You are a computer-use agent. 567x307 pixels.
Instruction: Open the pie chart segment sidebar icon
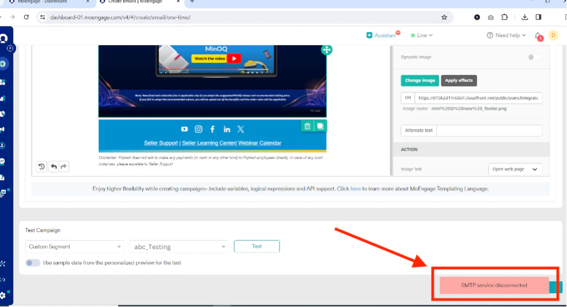coord(2,113)
